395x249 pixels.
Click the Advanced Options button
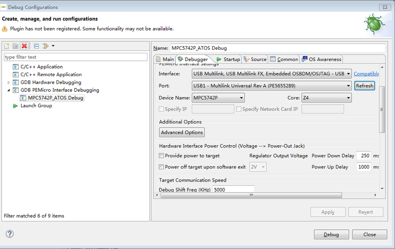[x=182, y=132]
